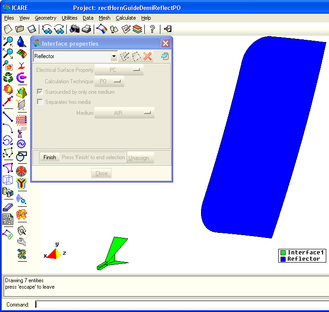Open the Electrical Surface Property PC dropdown

[119, 70]
